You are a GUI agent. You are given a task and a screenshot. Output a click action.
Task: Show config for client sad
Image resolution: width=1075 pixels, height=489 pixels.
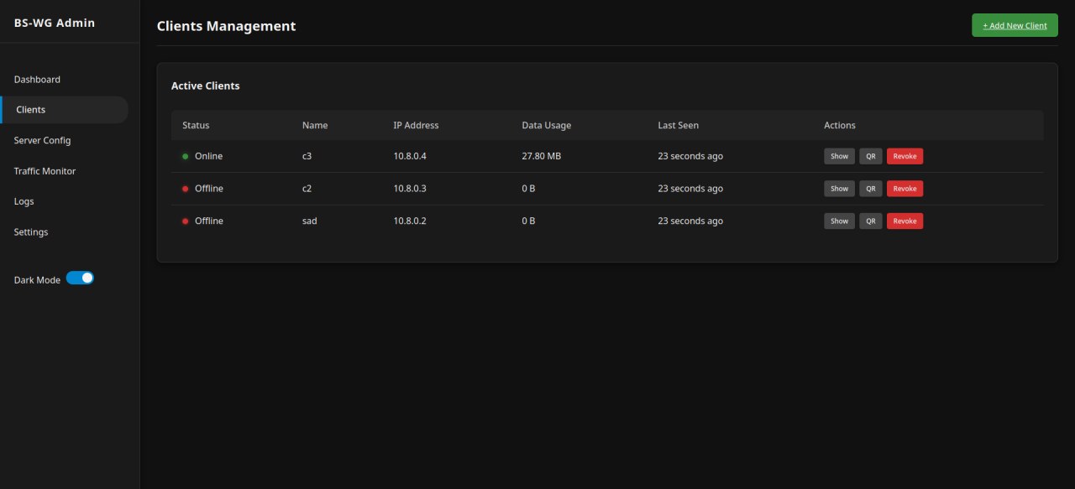click(839, 221)
